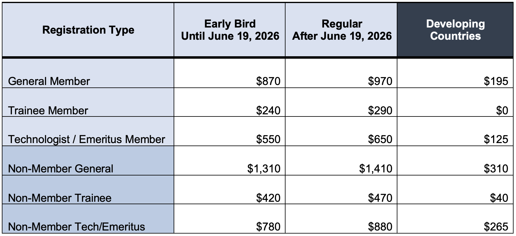Select the $265 developing countries price

pos(496,227)
